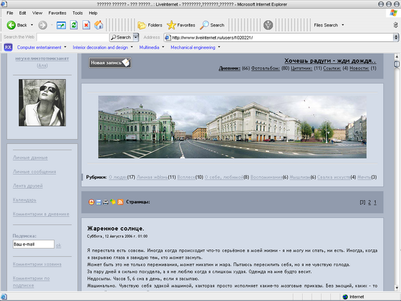The image size is (401, 301).
Task: Open the Комментарии хозяина link
Action: (x=37, y=264)
